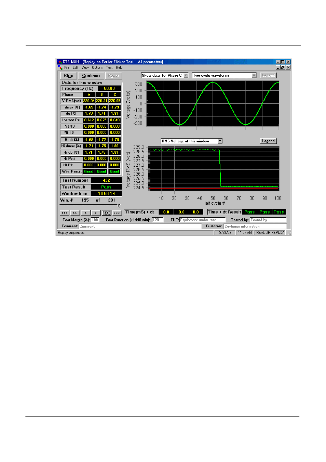Click the disabled Legend button of upper graph
Image resolution: width=326 pixels, height=462 pixels.
pos(268,75)
